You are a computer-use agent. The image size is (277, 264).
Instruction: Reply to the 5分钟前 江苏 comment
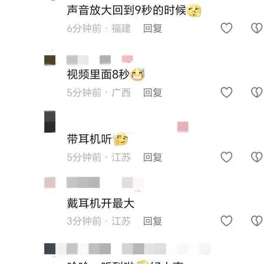click(x=153, y=157)
